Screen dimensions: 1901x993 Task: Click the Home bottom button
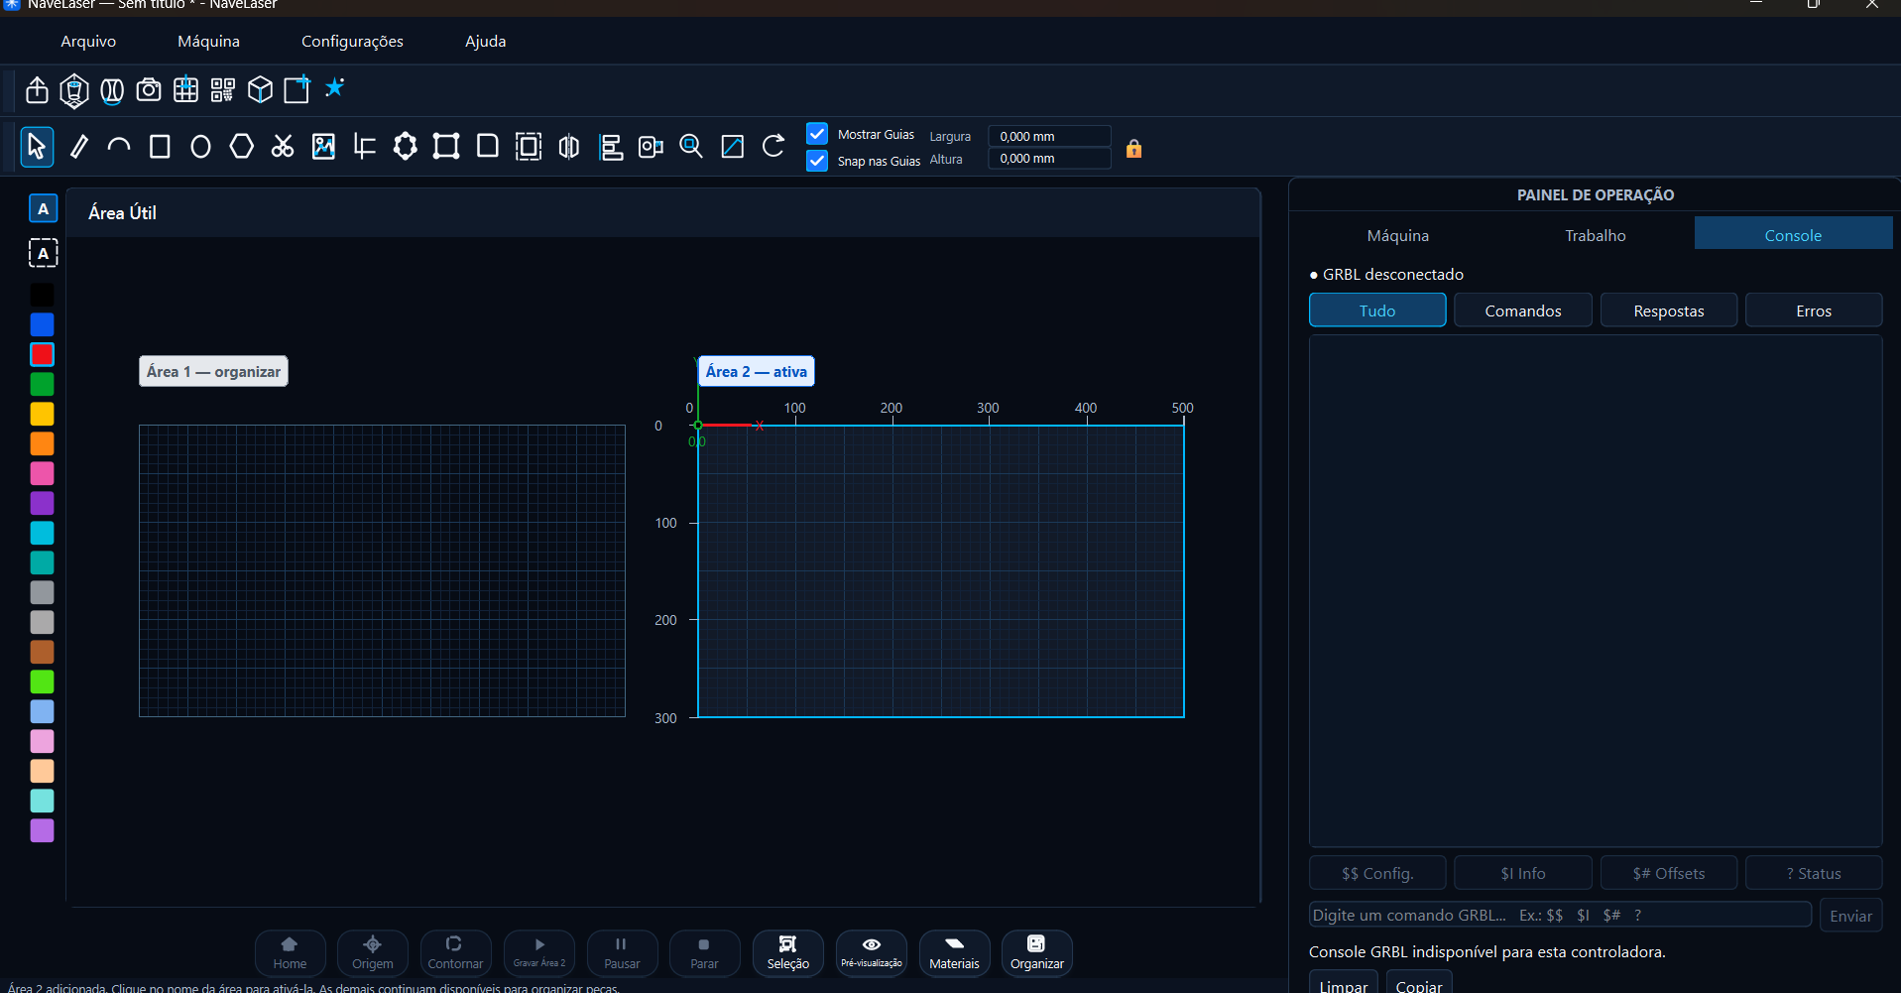pyautogui.click(x=290, y=953)
